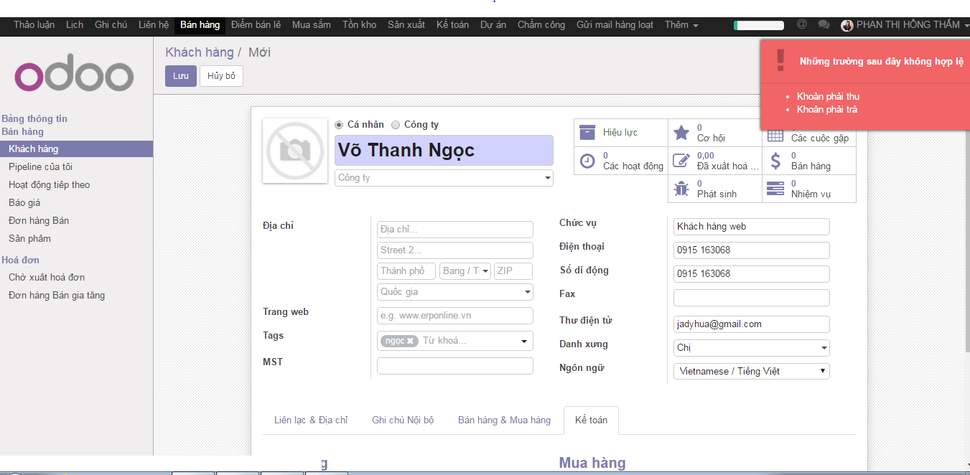Open the Lịch menu
Image resolution: width=970 pixels, height=475 pixels.
pyautogui.click(x=75, y=25)
